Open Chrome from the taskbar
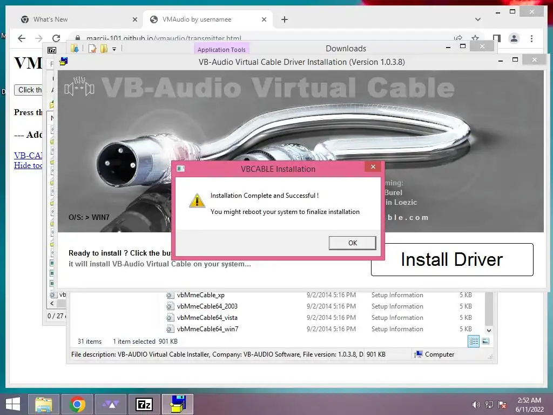This screenshot has height=415, width=553. (77, 404)
